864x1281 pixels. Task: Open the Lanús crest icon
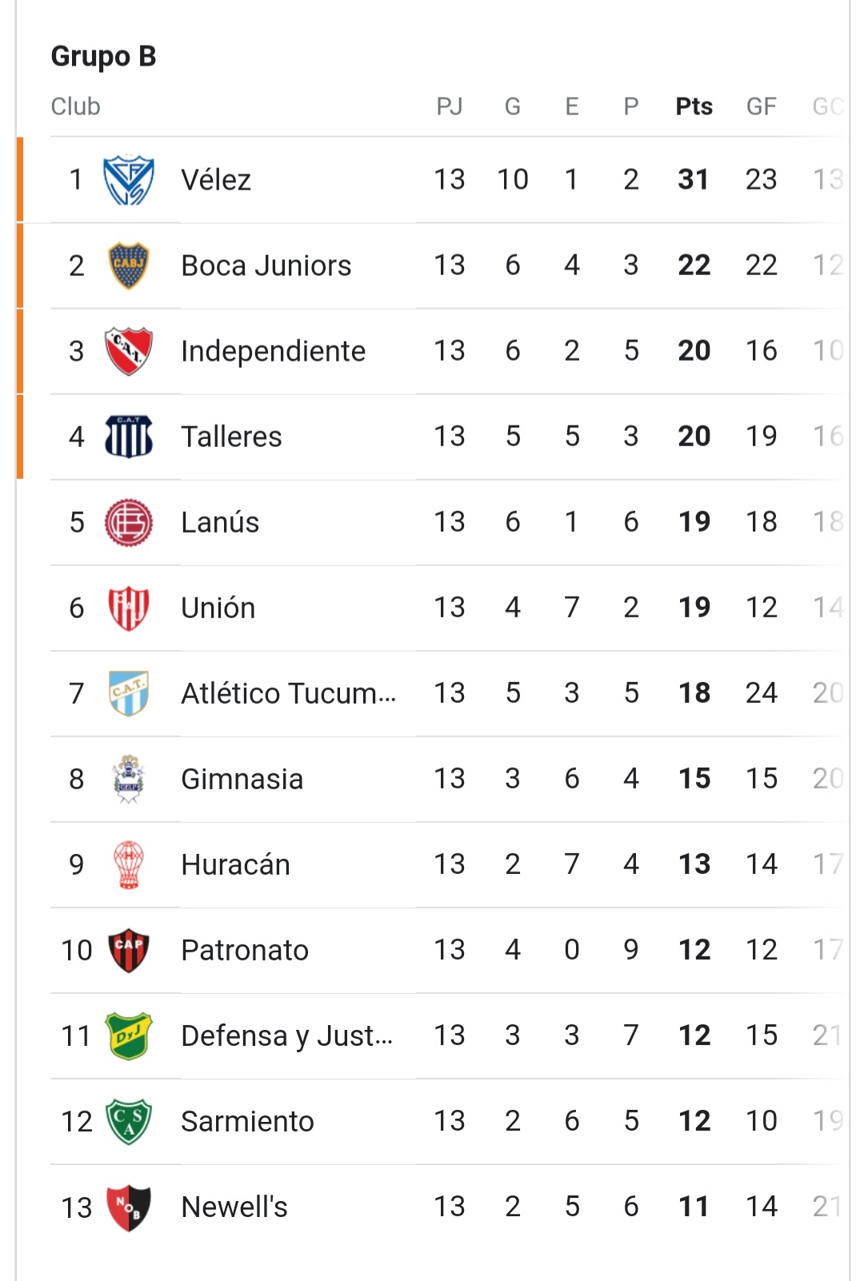pyautogui.click(x=129, y=522)
